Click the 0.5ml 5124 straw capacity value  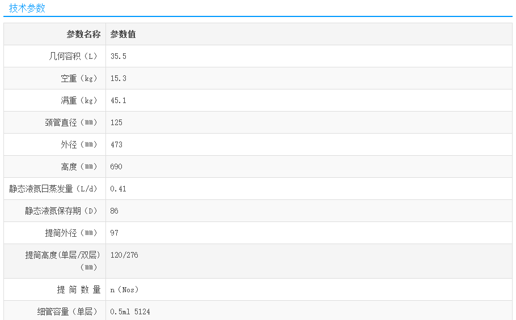click(130, 312)
